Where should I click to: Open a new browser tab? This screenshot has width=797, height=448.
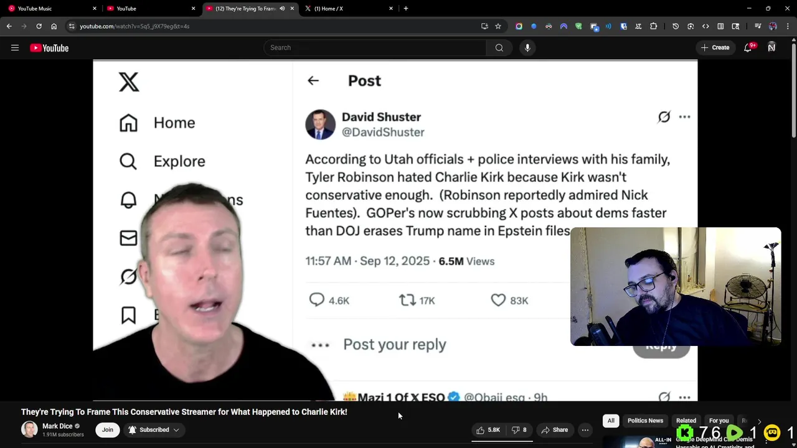click(x=406, y=8)
